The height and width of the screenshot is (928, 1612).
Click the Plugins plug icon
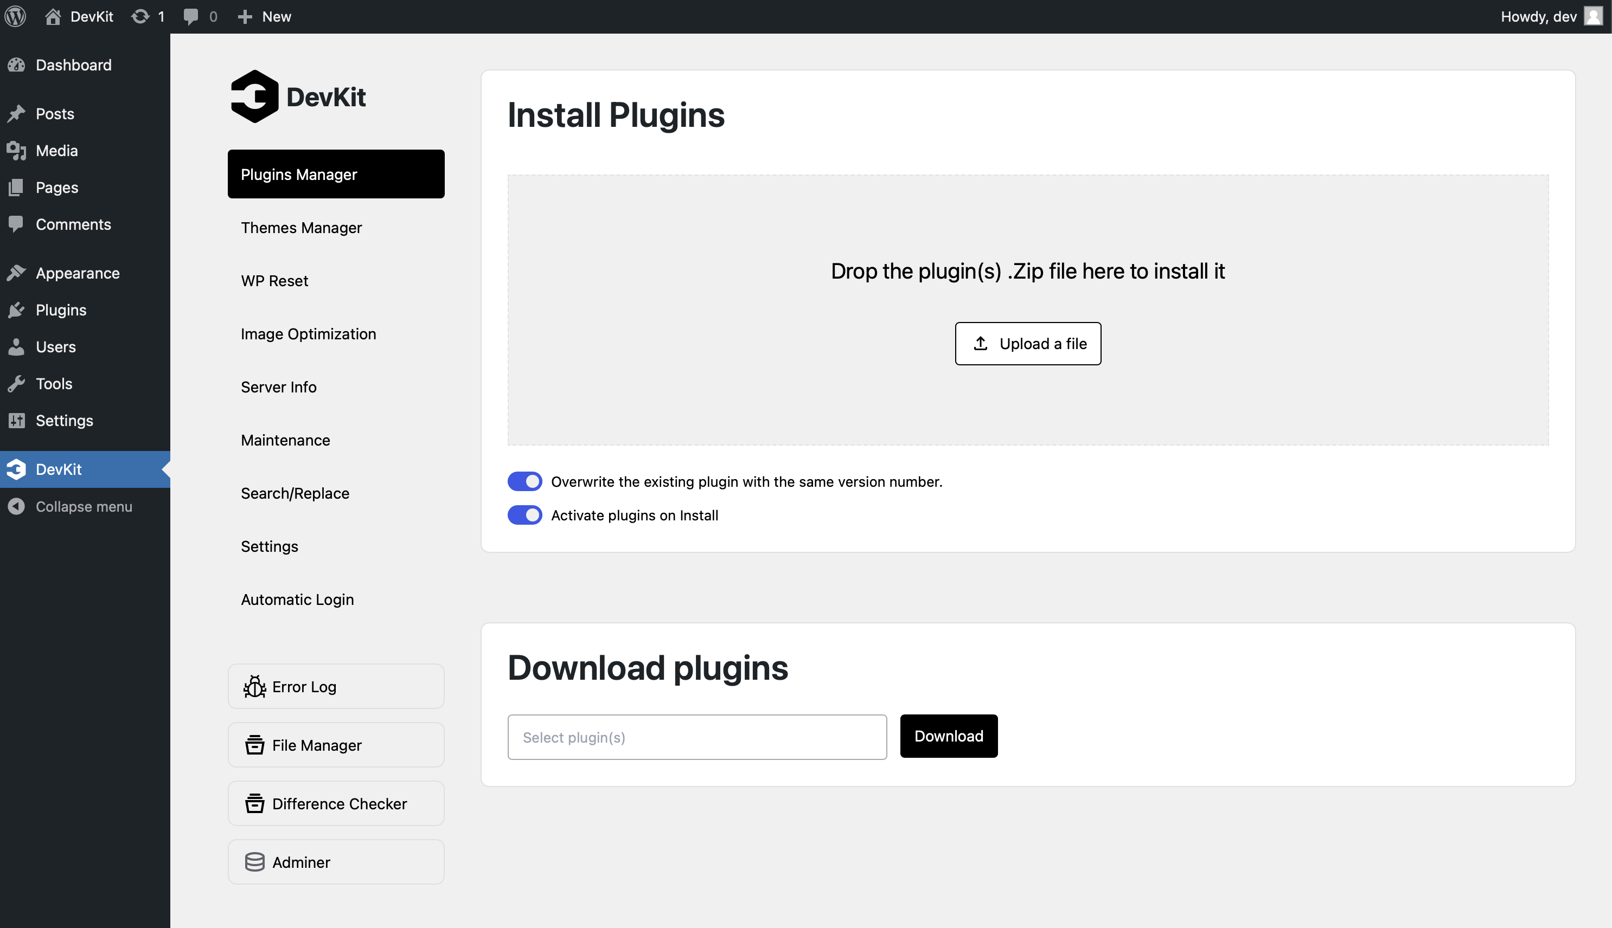pyautogui.click(x=17, y=310)
